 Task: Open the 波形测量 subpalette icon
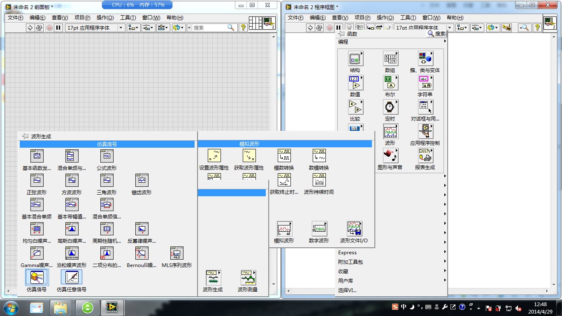click(248, 278)
